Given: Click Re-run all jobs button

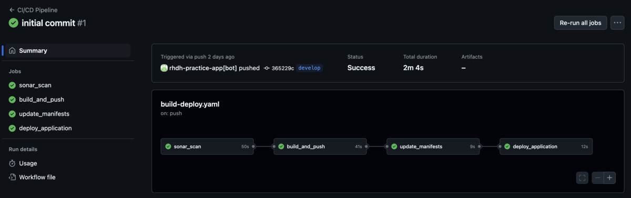Looking at the screenshot, I should (581, 23).
